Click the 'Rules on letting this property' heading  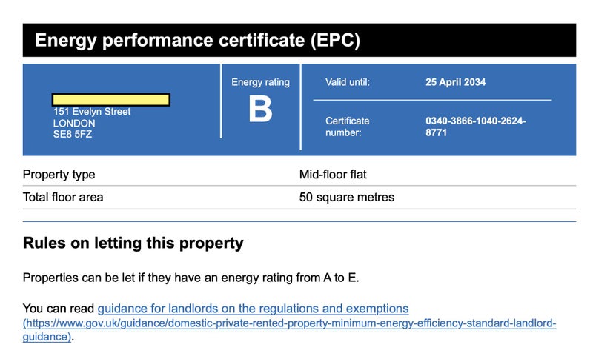133,243
